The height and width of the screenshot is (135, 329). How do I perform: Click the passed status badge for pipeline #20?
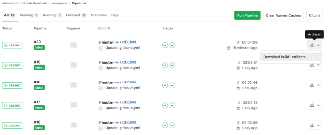point(12,45)
